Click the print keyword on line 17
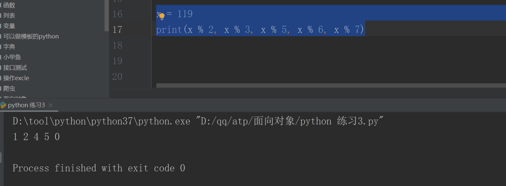This screenshot has height=186, width=506. tap(169, 30)
